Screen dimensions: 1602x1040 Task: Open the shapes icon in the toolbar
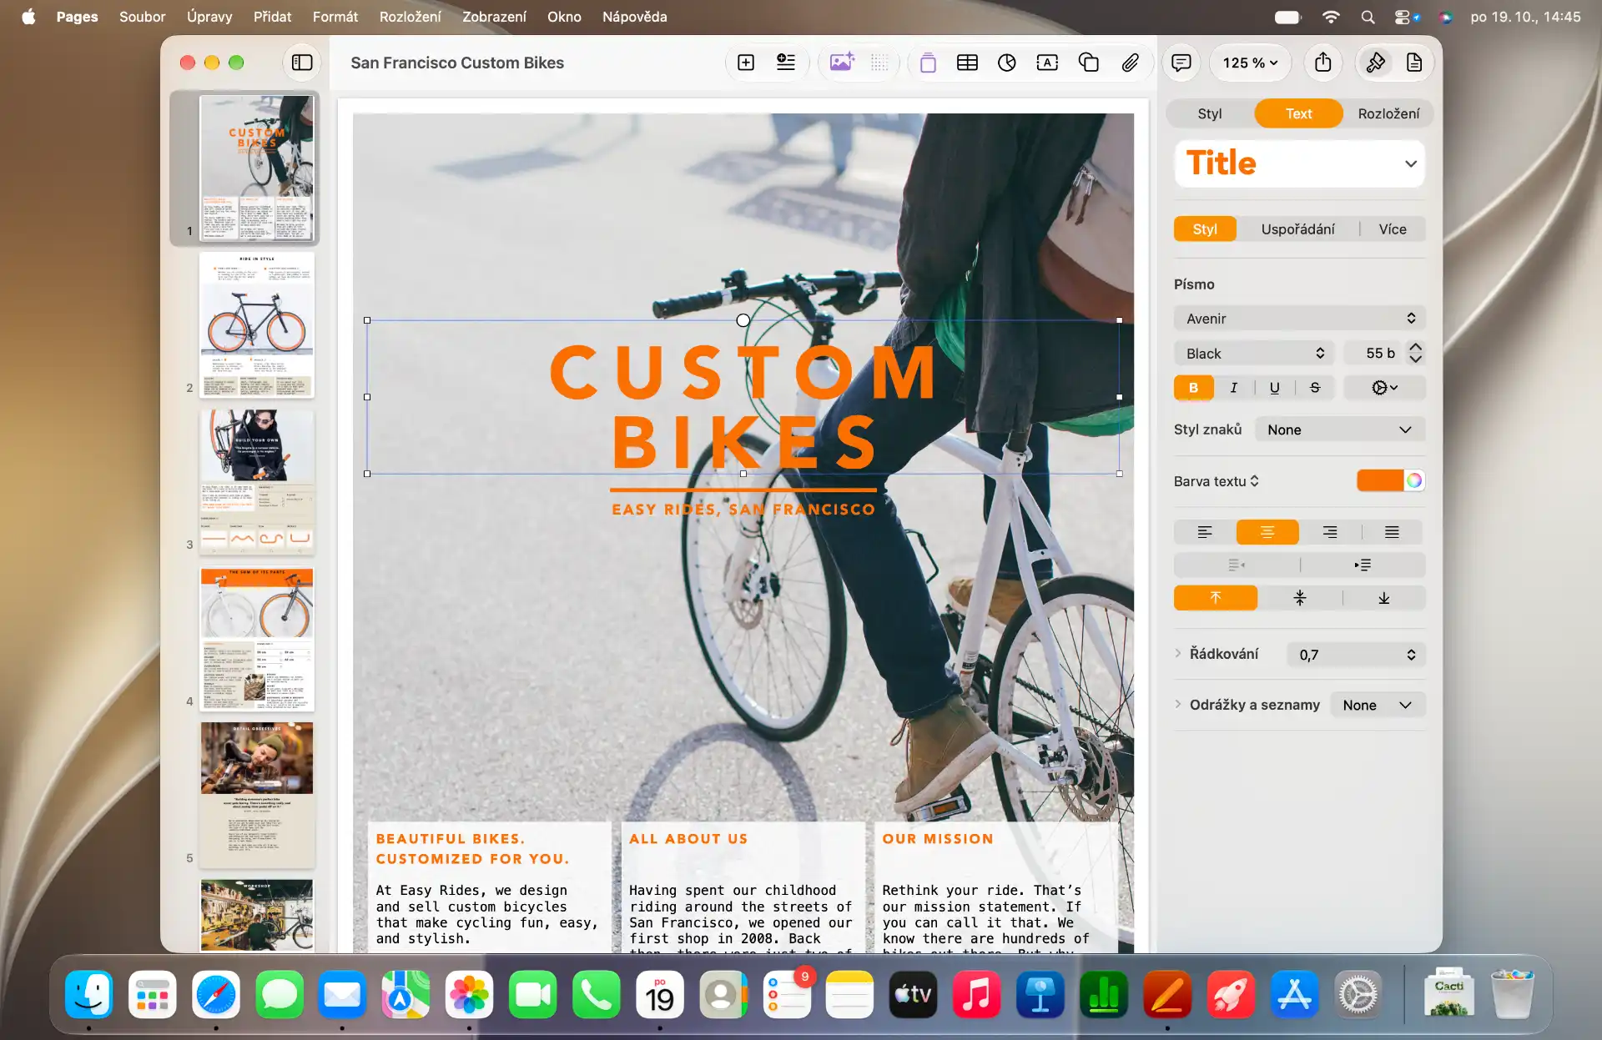[1088, 63]
